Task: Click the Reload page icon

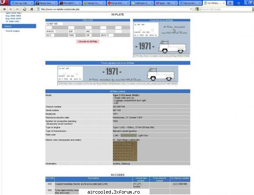Action: coord(25,9)
